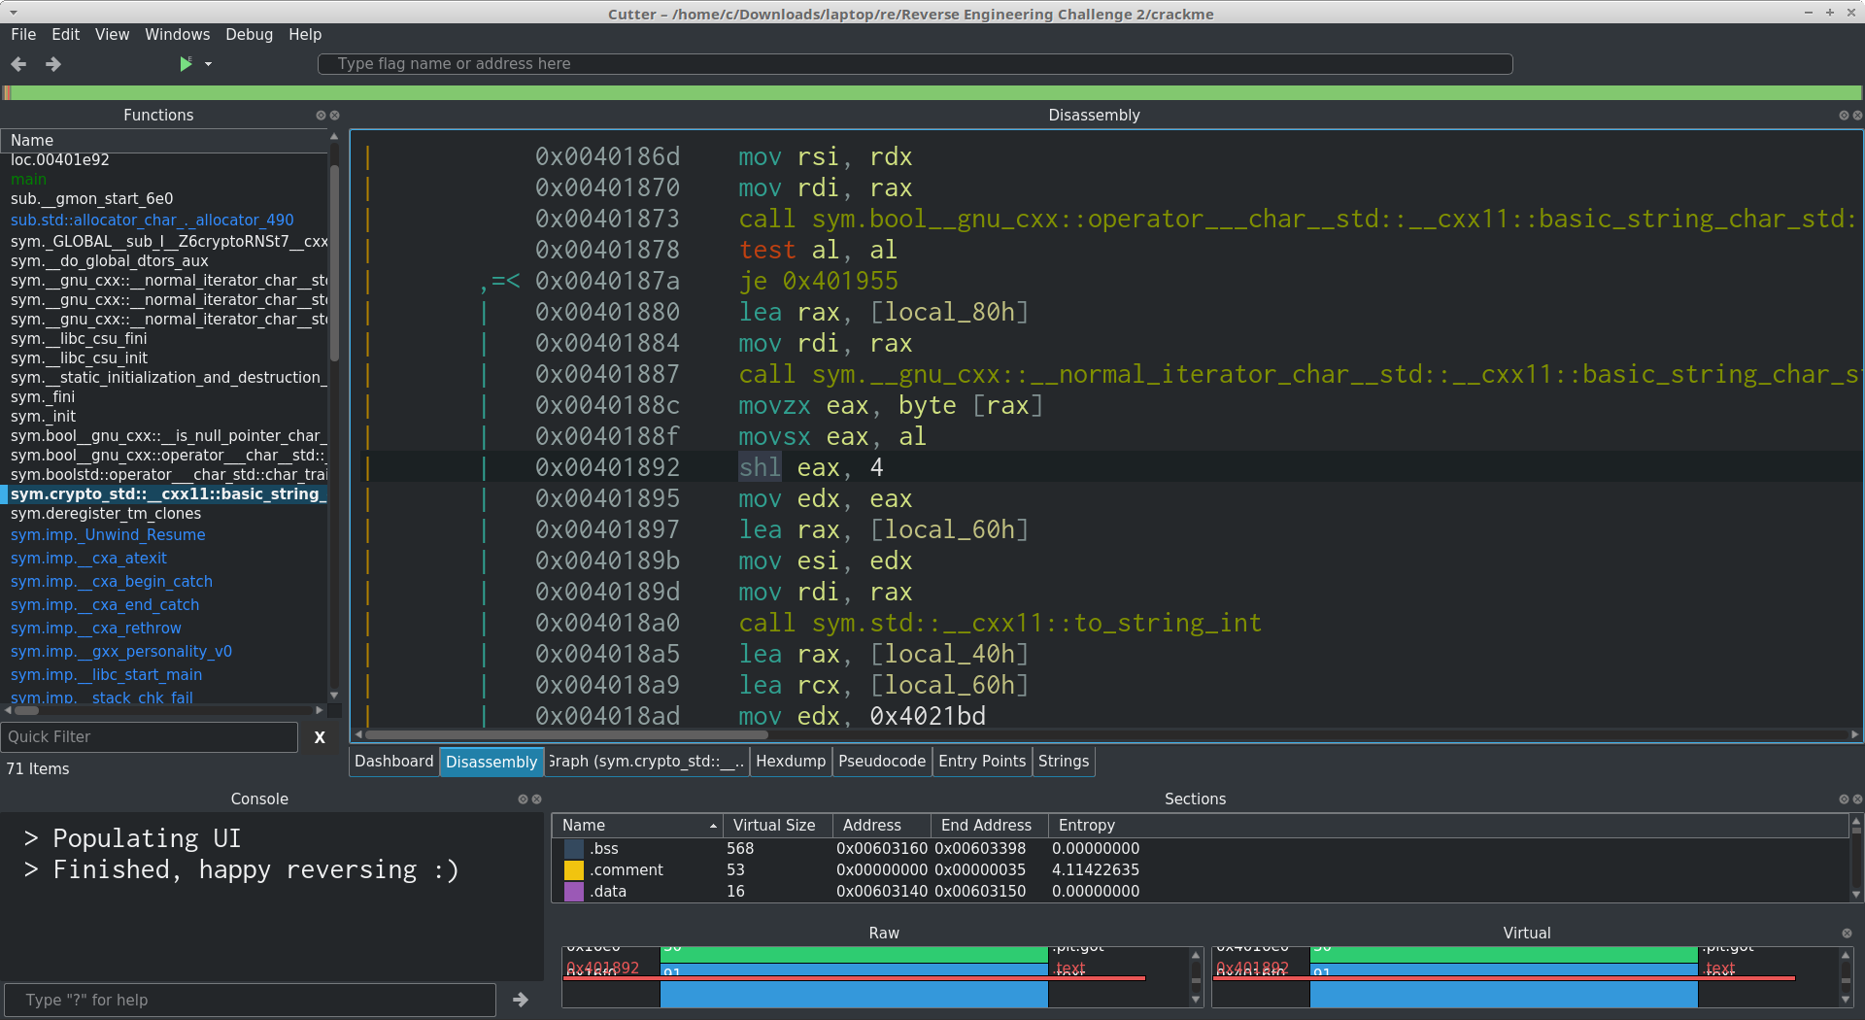
Task: Click the yellow .comment section color square
Action: pos(574,870)
